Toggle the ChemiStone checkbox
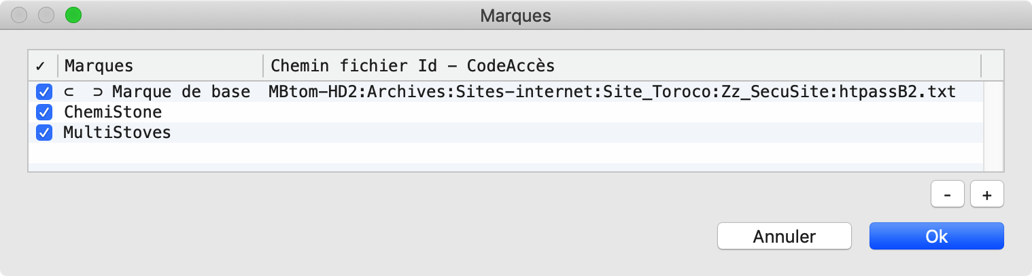1032x276 pixels. pyautogui.click(x=44, y=112)
